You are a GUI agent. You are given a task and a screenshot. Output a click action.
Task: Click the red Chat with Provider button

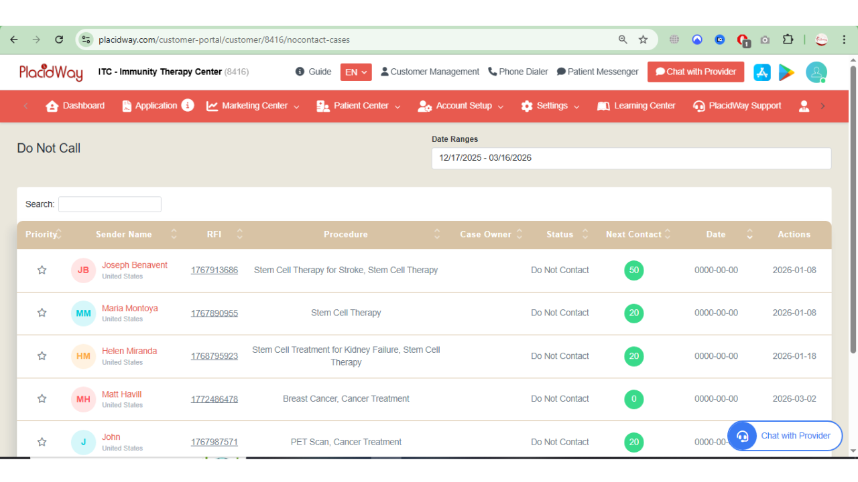click(x=695, y=72)
